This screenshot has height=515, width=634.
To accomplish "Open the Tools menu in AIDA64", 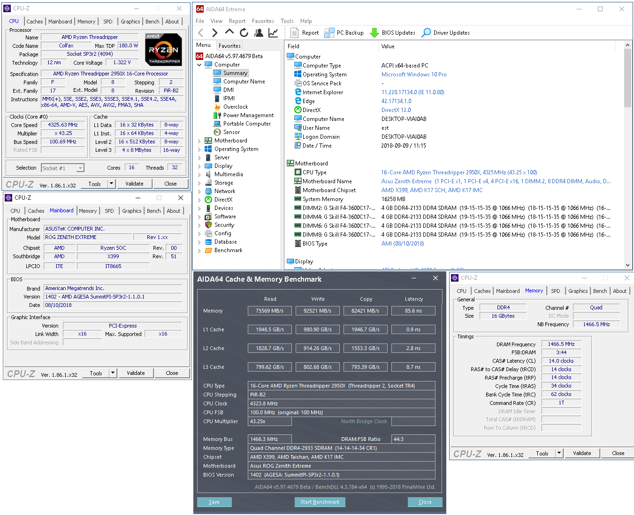I will 287,21.
